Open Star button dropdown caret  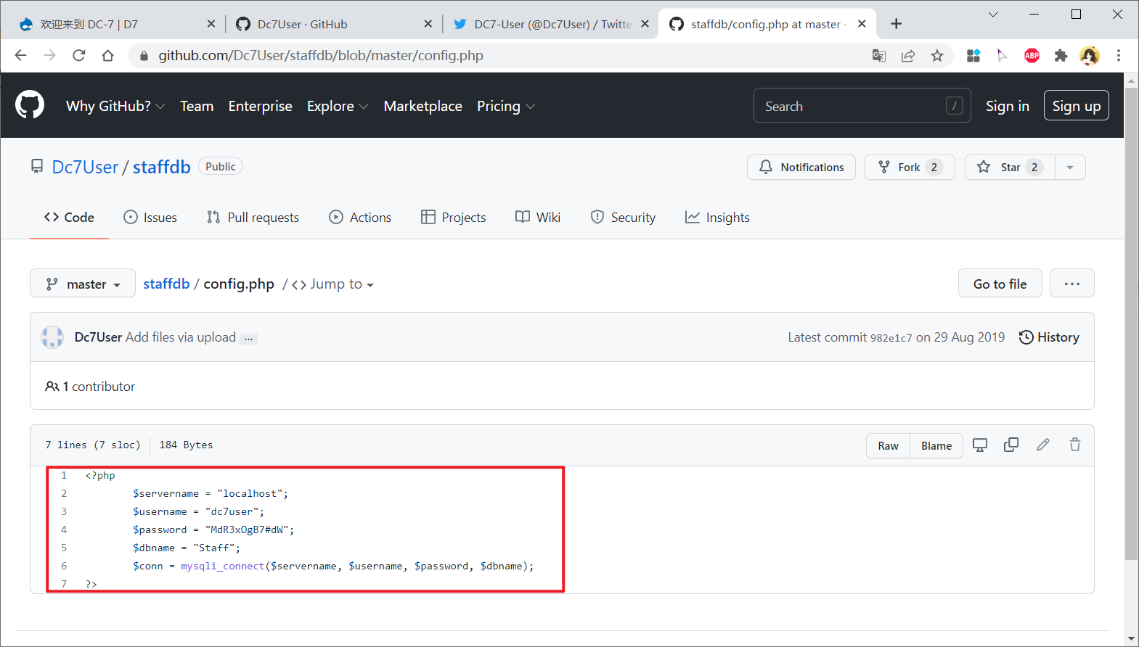(x=1070, y=167)
